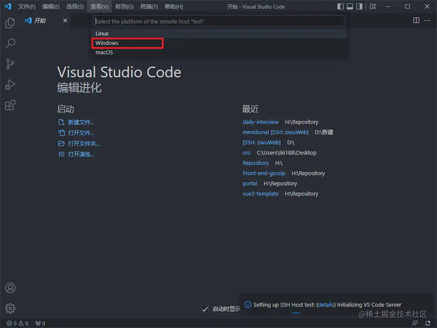Open the Accounts icon in activity bar
437x328 pixels.
10,288
